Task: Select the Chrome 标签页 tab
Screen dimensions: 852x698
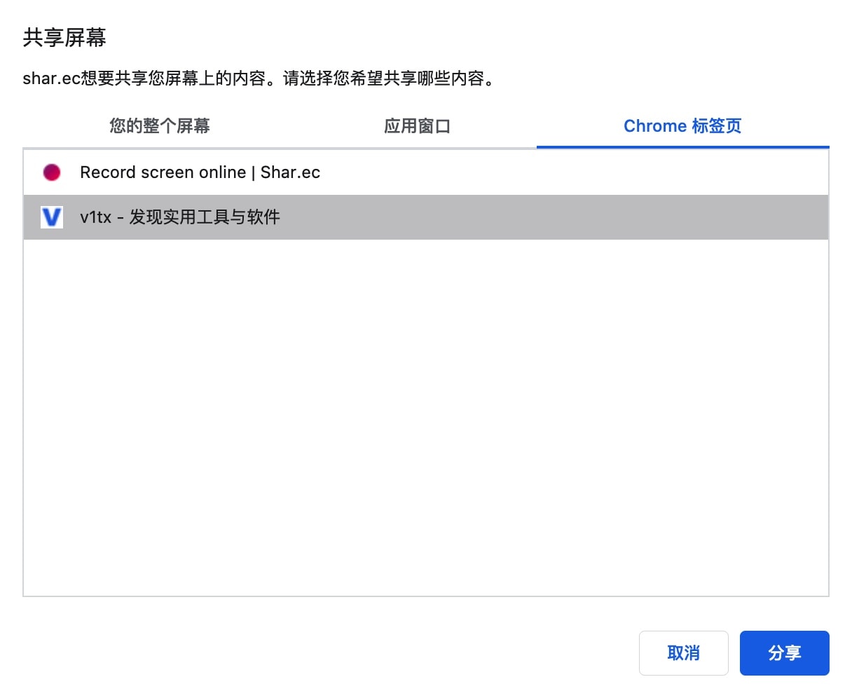Action: click(682, 126)
